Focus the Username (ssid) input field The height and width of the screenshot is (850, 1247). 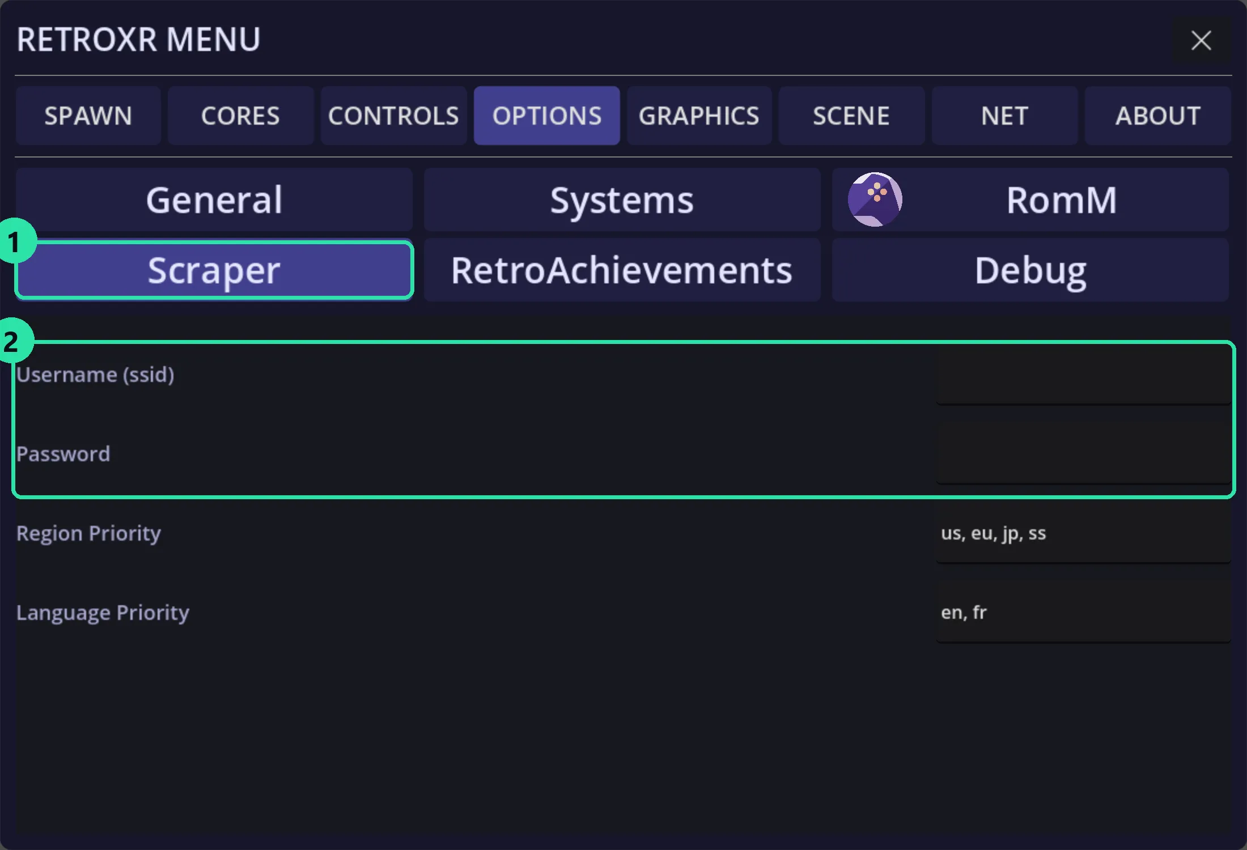(1083, 375)
